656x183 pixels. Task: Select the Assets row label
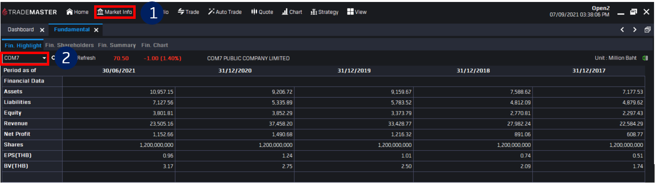click(13, 91)
